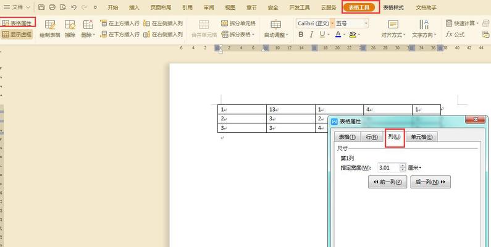
Task: Click the Save icon in quick access bar
Action: [x=41, y=7]
